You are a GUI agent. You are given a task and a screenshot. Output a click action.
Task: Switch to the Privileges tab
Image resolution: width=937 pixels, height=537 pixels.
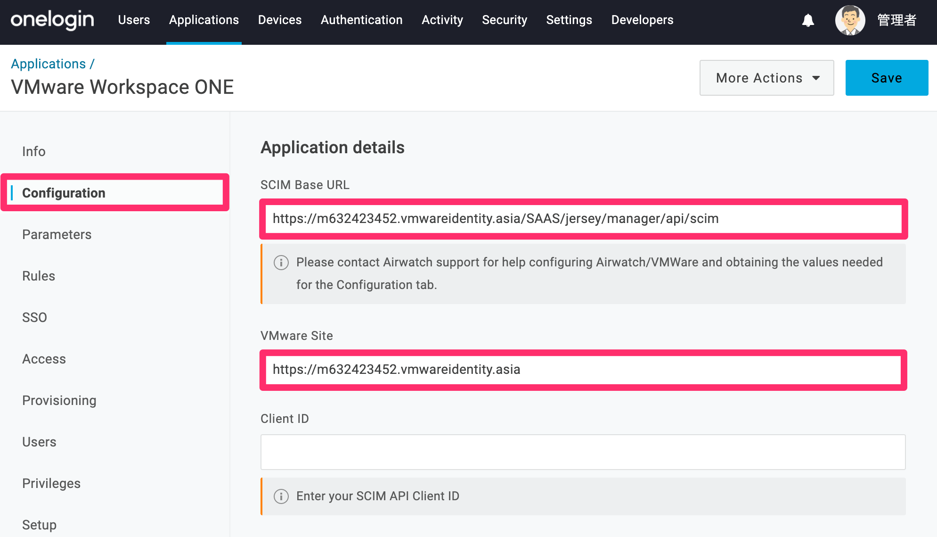coord(51,483)
